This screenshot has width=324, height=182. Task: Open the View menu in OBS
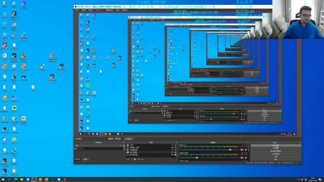pos(91,10)
